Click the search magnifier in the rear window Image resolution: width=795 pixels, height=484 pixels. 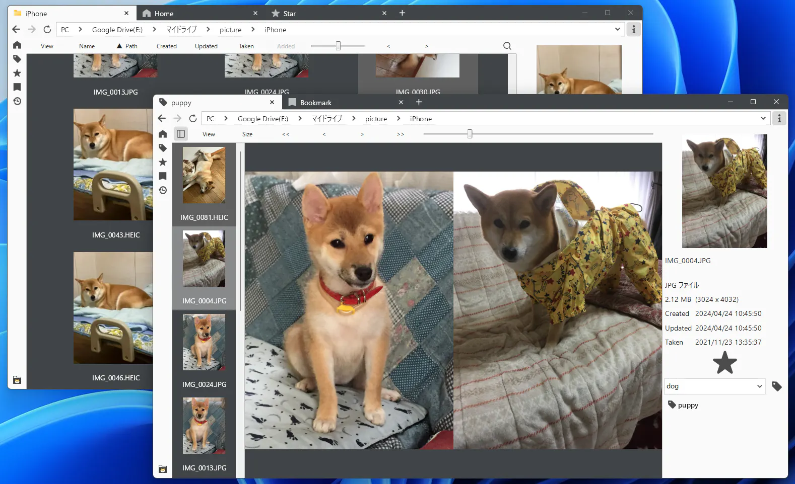coord(507,46)
